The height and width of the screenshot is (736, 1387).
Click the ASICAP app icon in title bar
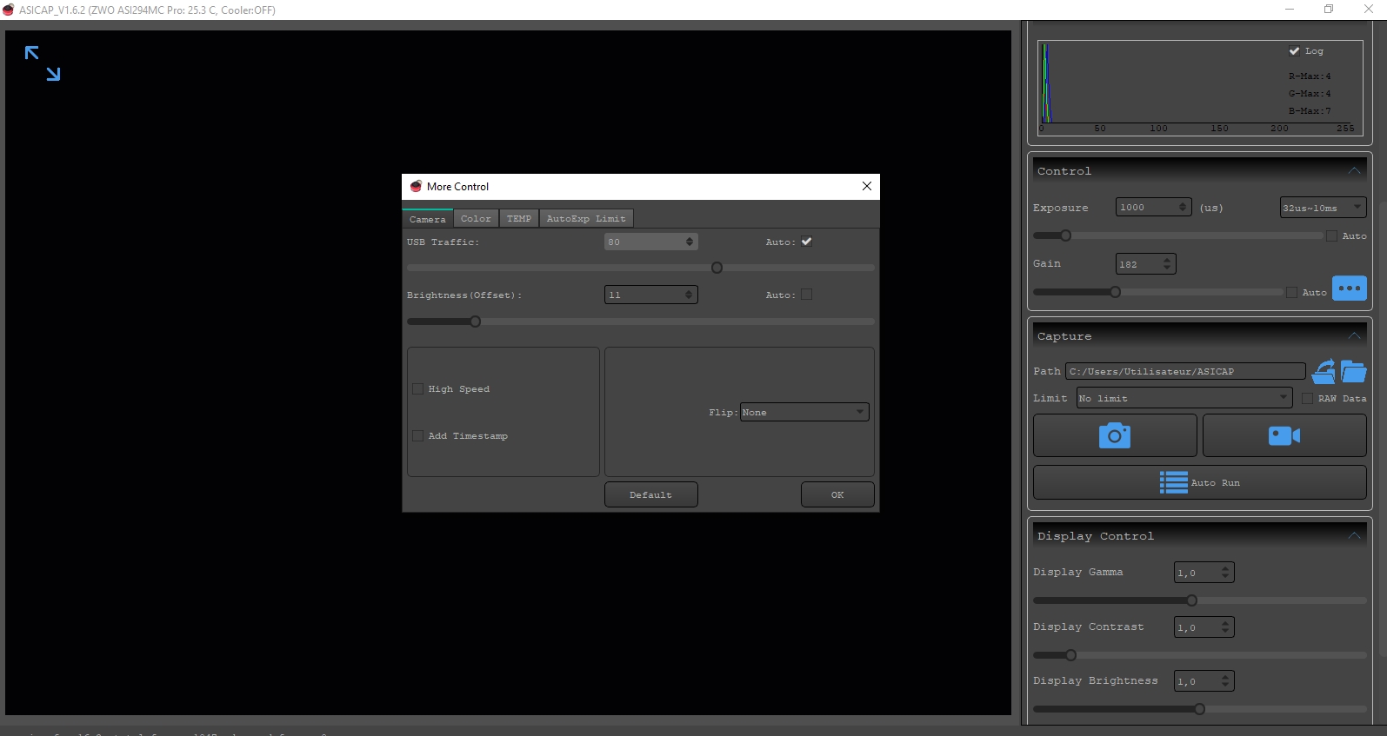pos(9,10)
